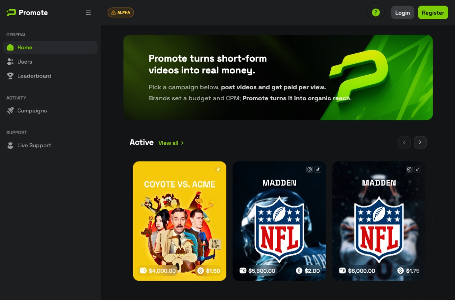Click TikTok icon on $6,000.00 Madden card

coord(417,169)
